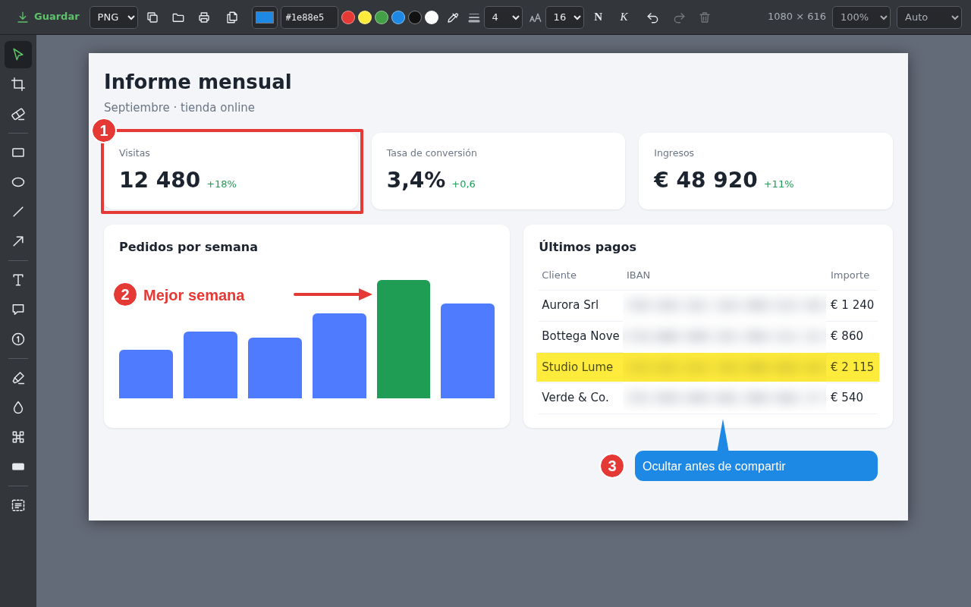Copy image to clipboard

click(152, 17)
